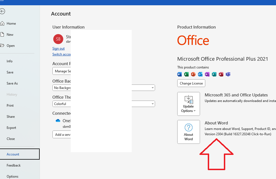Click the About Word heading text
Viewport: 276px width, 179px height.
(x=216, y=123)
